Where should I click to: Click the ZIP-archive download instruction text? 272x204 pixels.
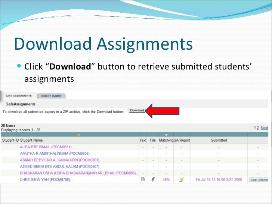coord(63,112)
